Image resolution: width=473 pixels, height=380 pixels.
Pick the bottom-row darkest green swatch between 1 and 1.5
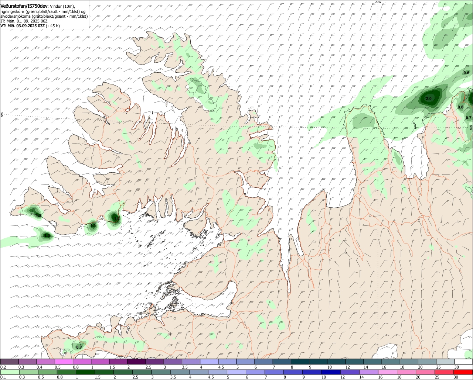coord(85,372)
